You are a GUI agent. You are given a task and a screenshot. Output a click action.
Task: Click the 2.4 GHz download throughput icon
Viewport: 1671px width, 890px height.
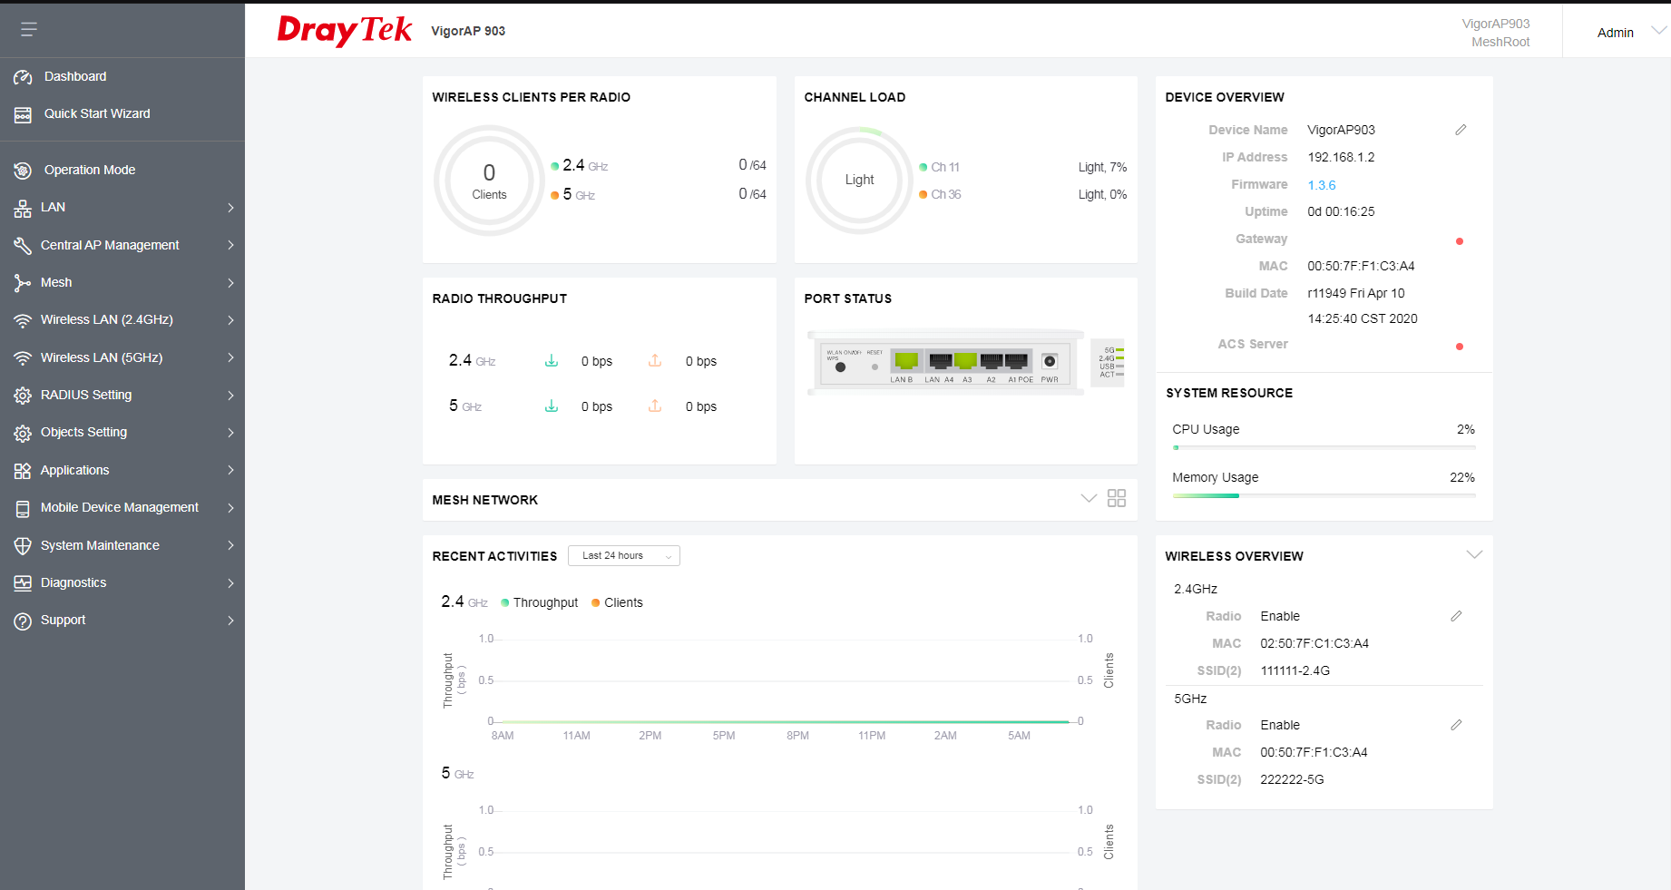click(x=552, y=361)
